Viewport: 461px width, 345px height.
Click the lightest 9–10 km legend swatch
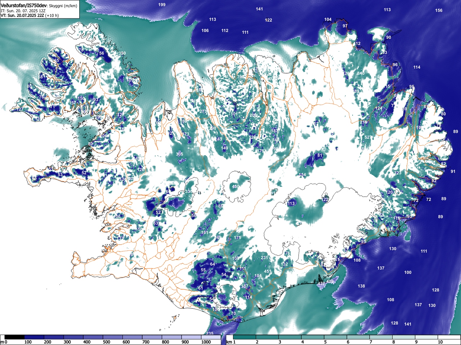pos(426,337)
